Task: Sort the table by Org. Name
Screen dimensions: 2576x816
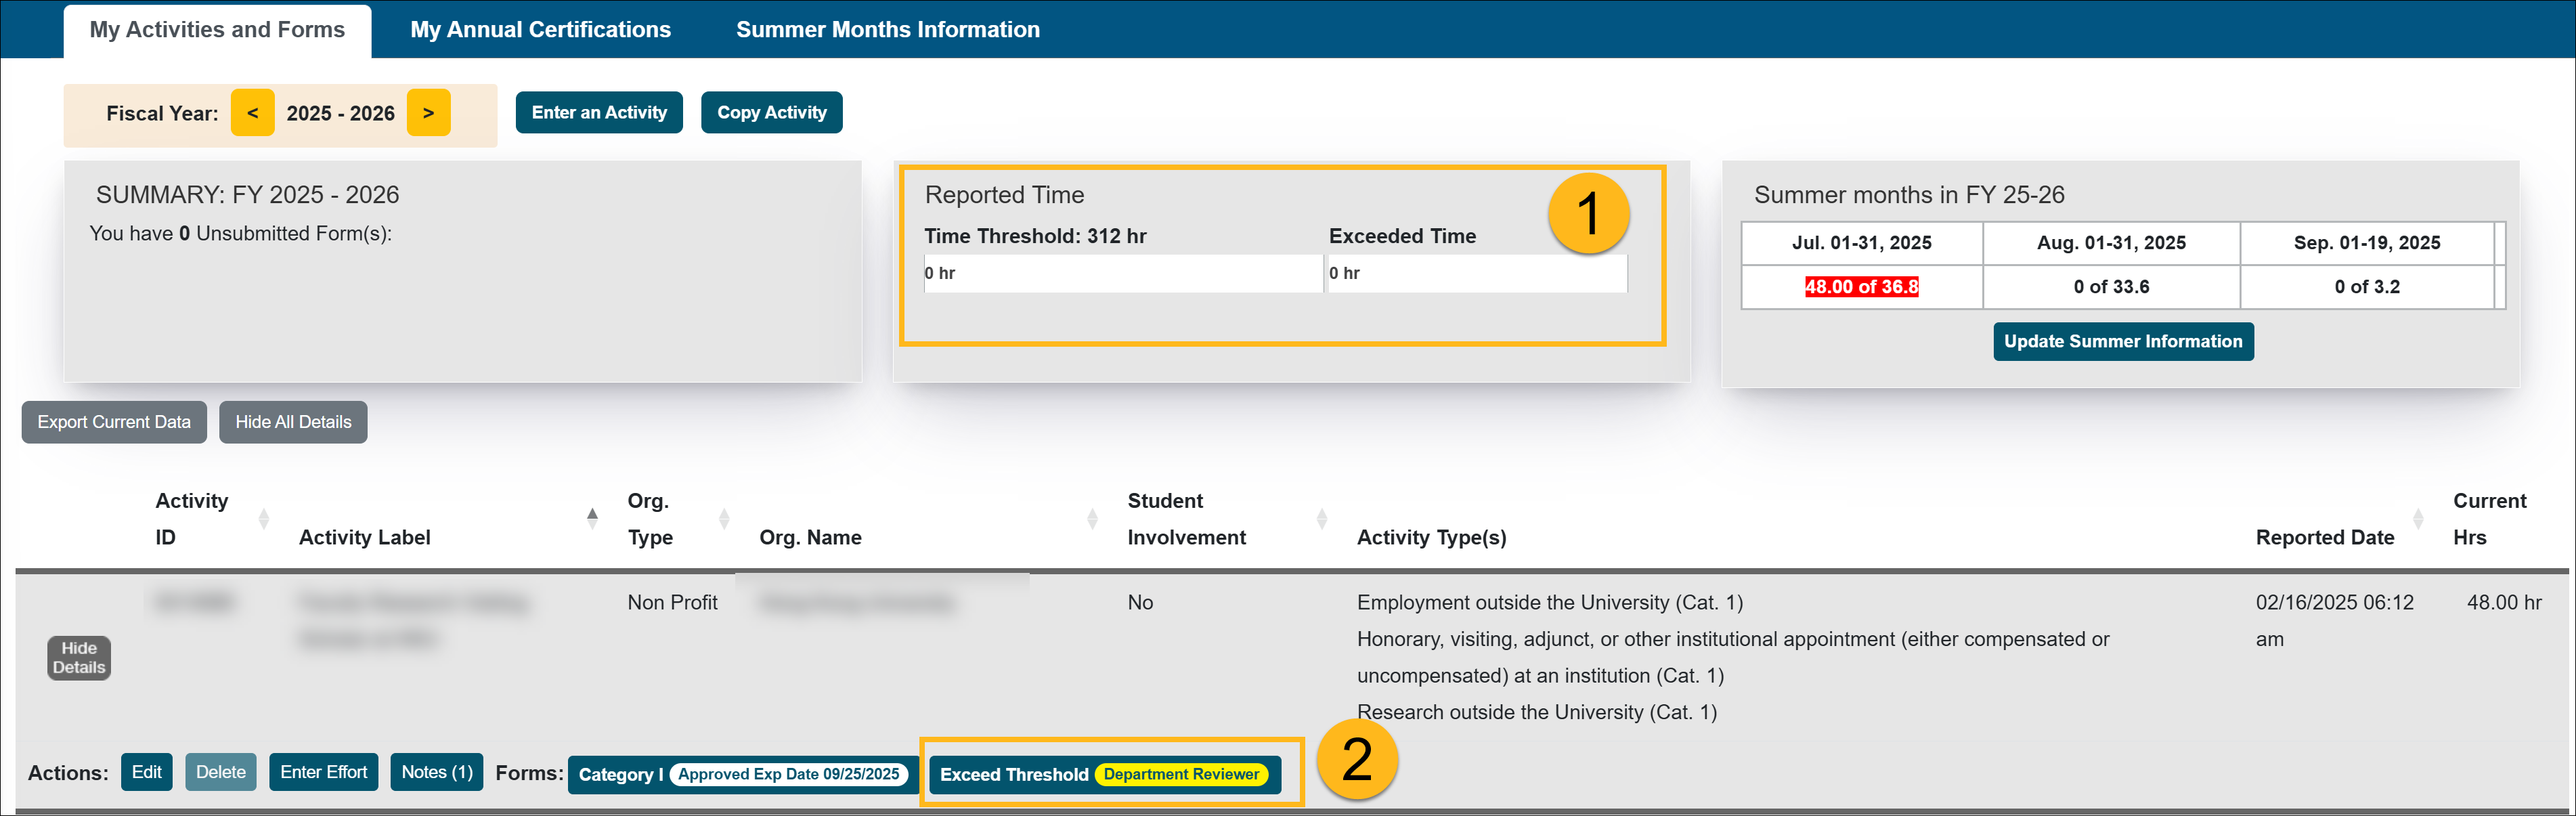Action: pyautogui.click(x=1091, y=518)
